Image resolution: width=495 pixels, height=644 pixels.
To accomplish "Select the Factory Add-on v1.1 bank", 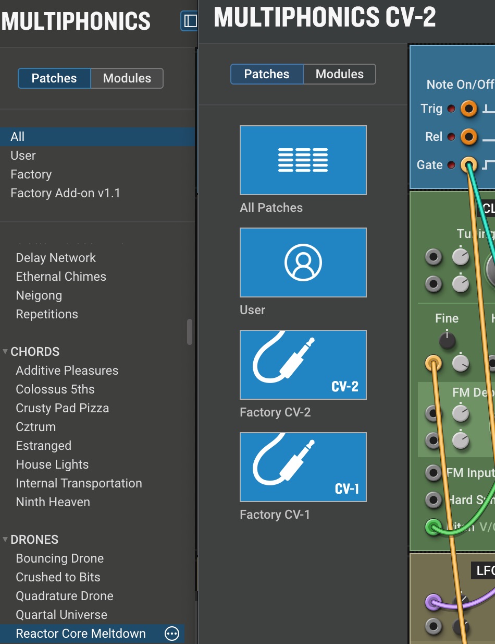I will [x=65, y=193].
